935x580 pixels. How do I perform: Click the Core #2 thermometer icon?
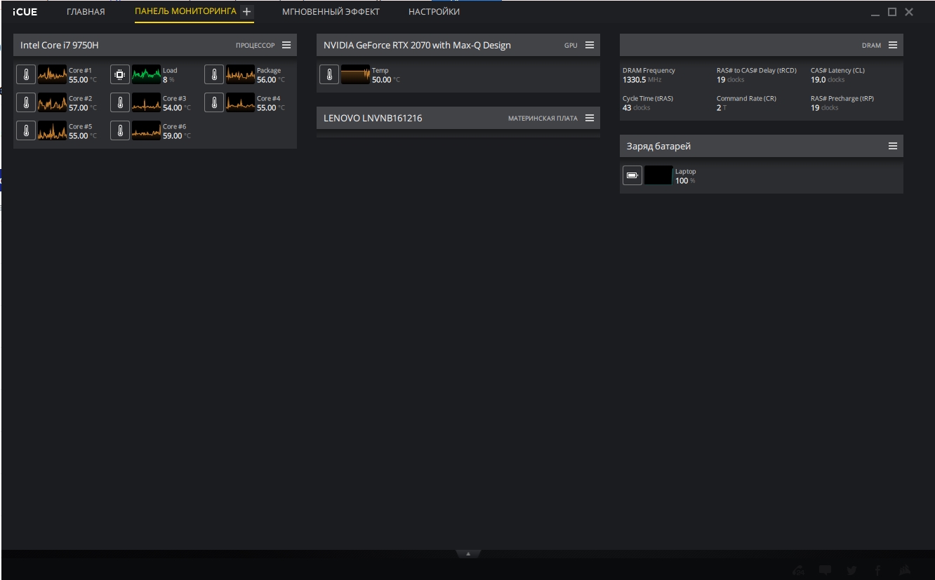[26, 102]
